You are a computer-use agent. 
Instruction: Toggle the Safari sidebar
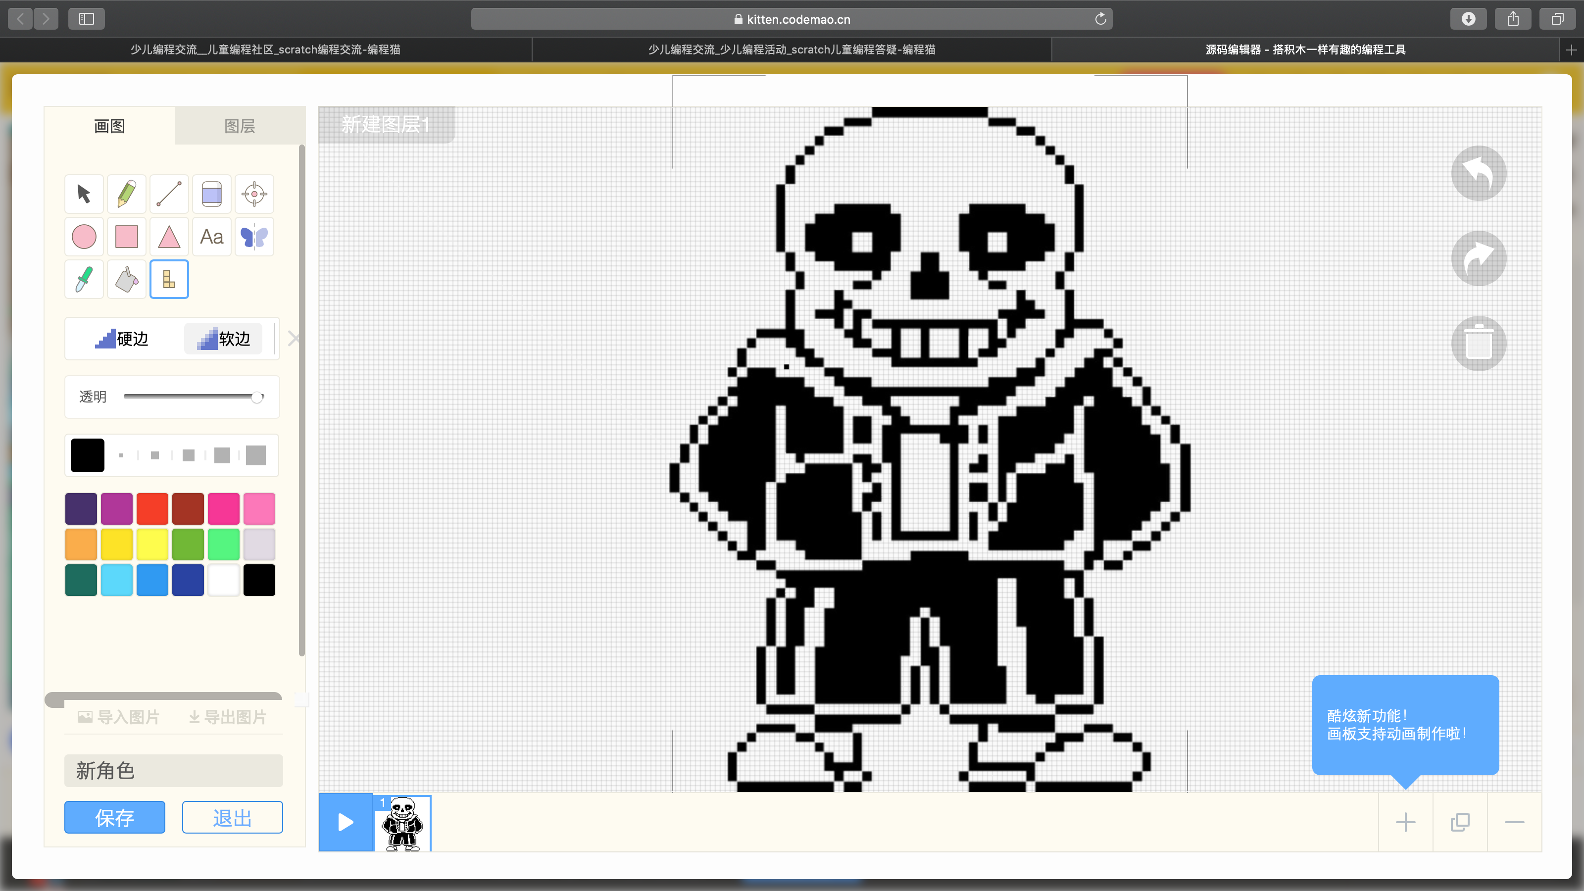(87, 19)
